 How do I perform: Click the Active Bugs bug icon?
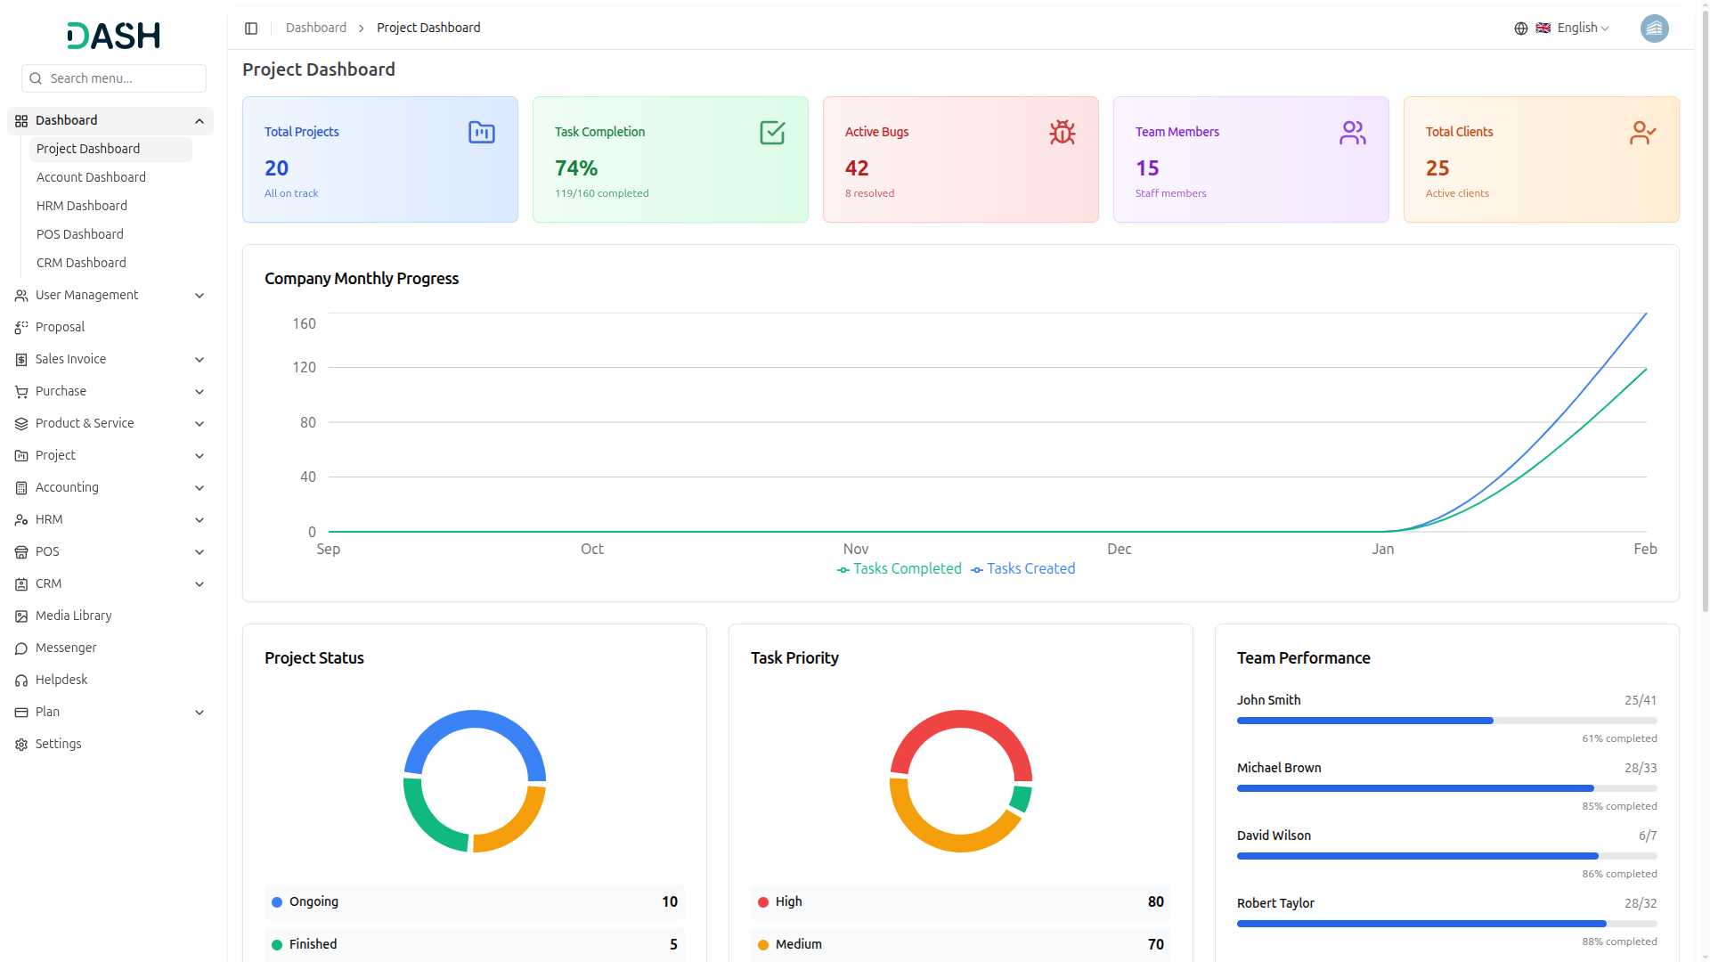pos(1063,133)
